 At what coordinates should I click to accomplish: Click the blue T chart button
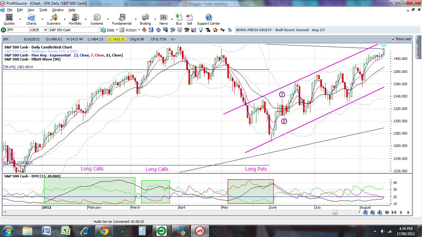pyautogui.click(x=365, y=212)
